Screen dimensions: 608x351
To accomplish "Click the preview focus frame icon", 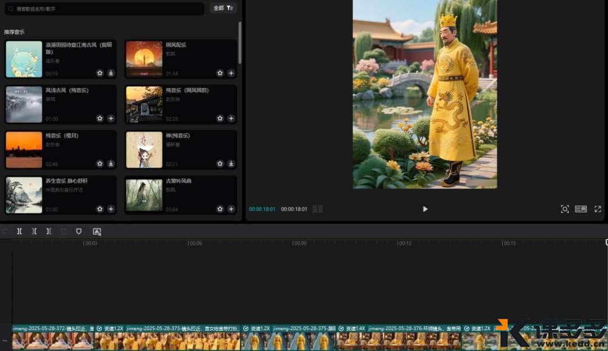I will [565, 209].
